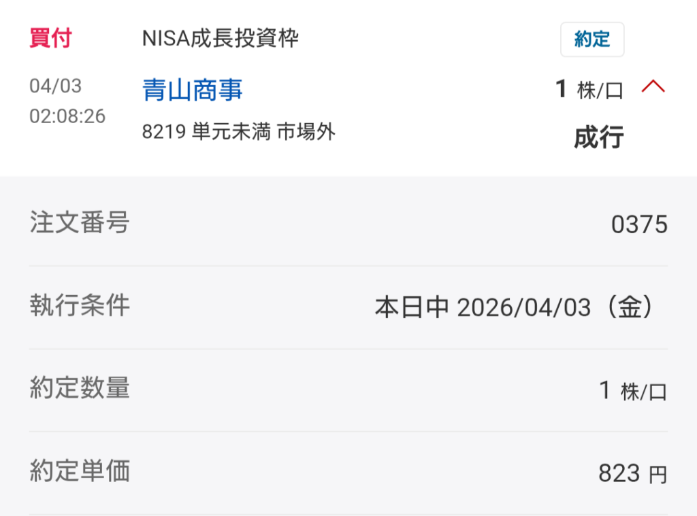Select the NISA成長投資枠 account label

220,39
